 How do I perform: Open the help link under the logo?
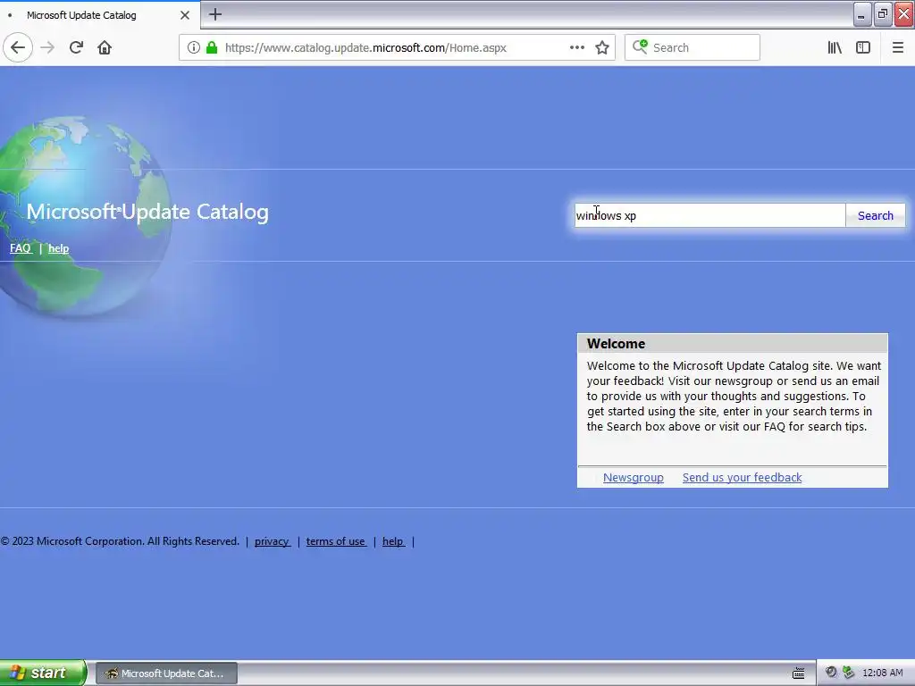click(x=58, y=248)
